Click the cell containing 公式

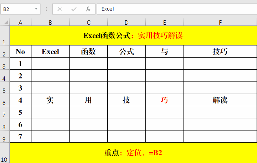tap(127, 51)
